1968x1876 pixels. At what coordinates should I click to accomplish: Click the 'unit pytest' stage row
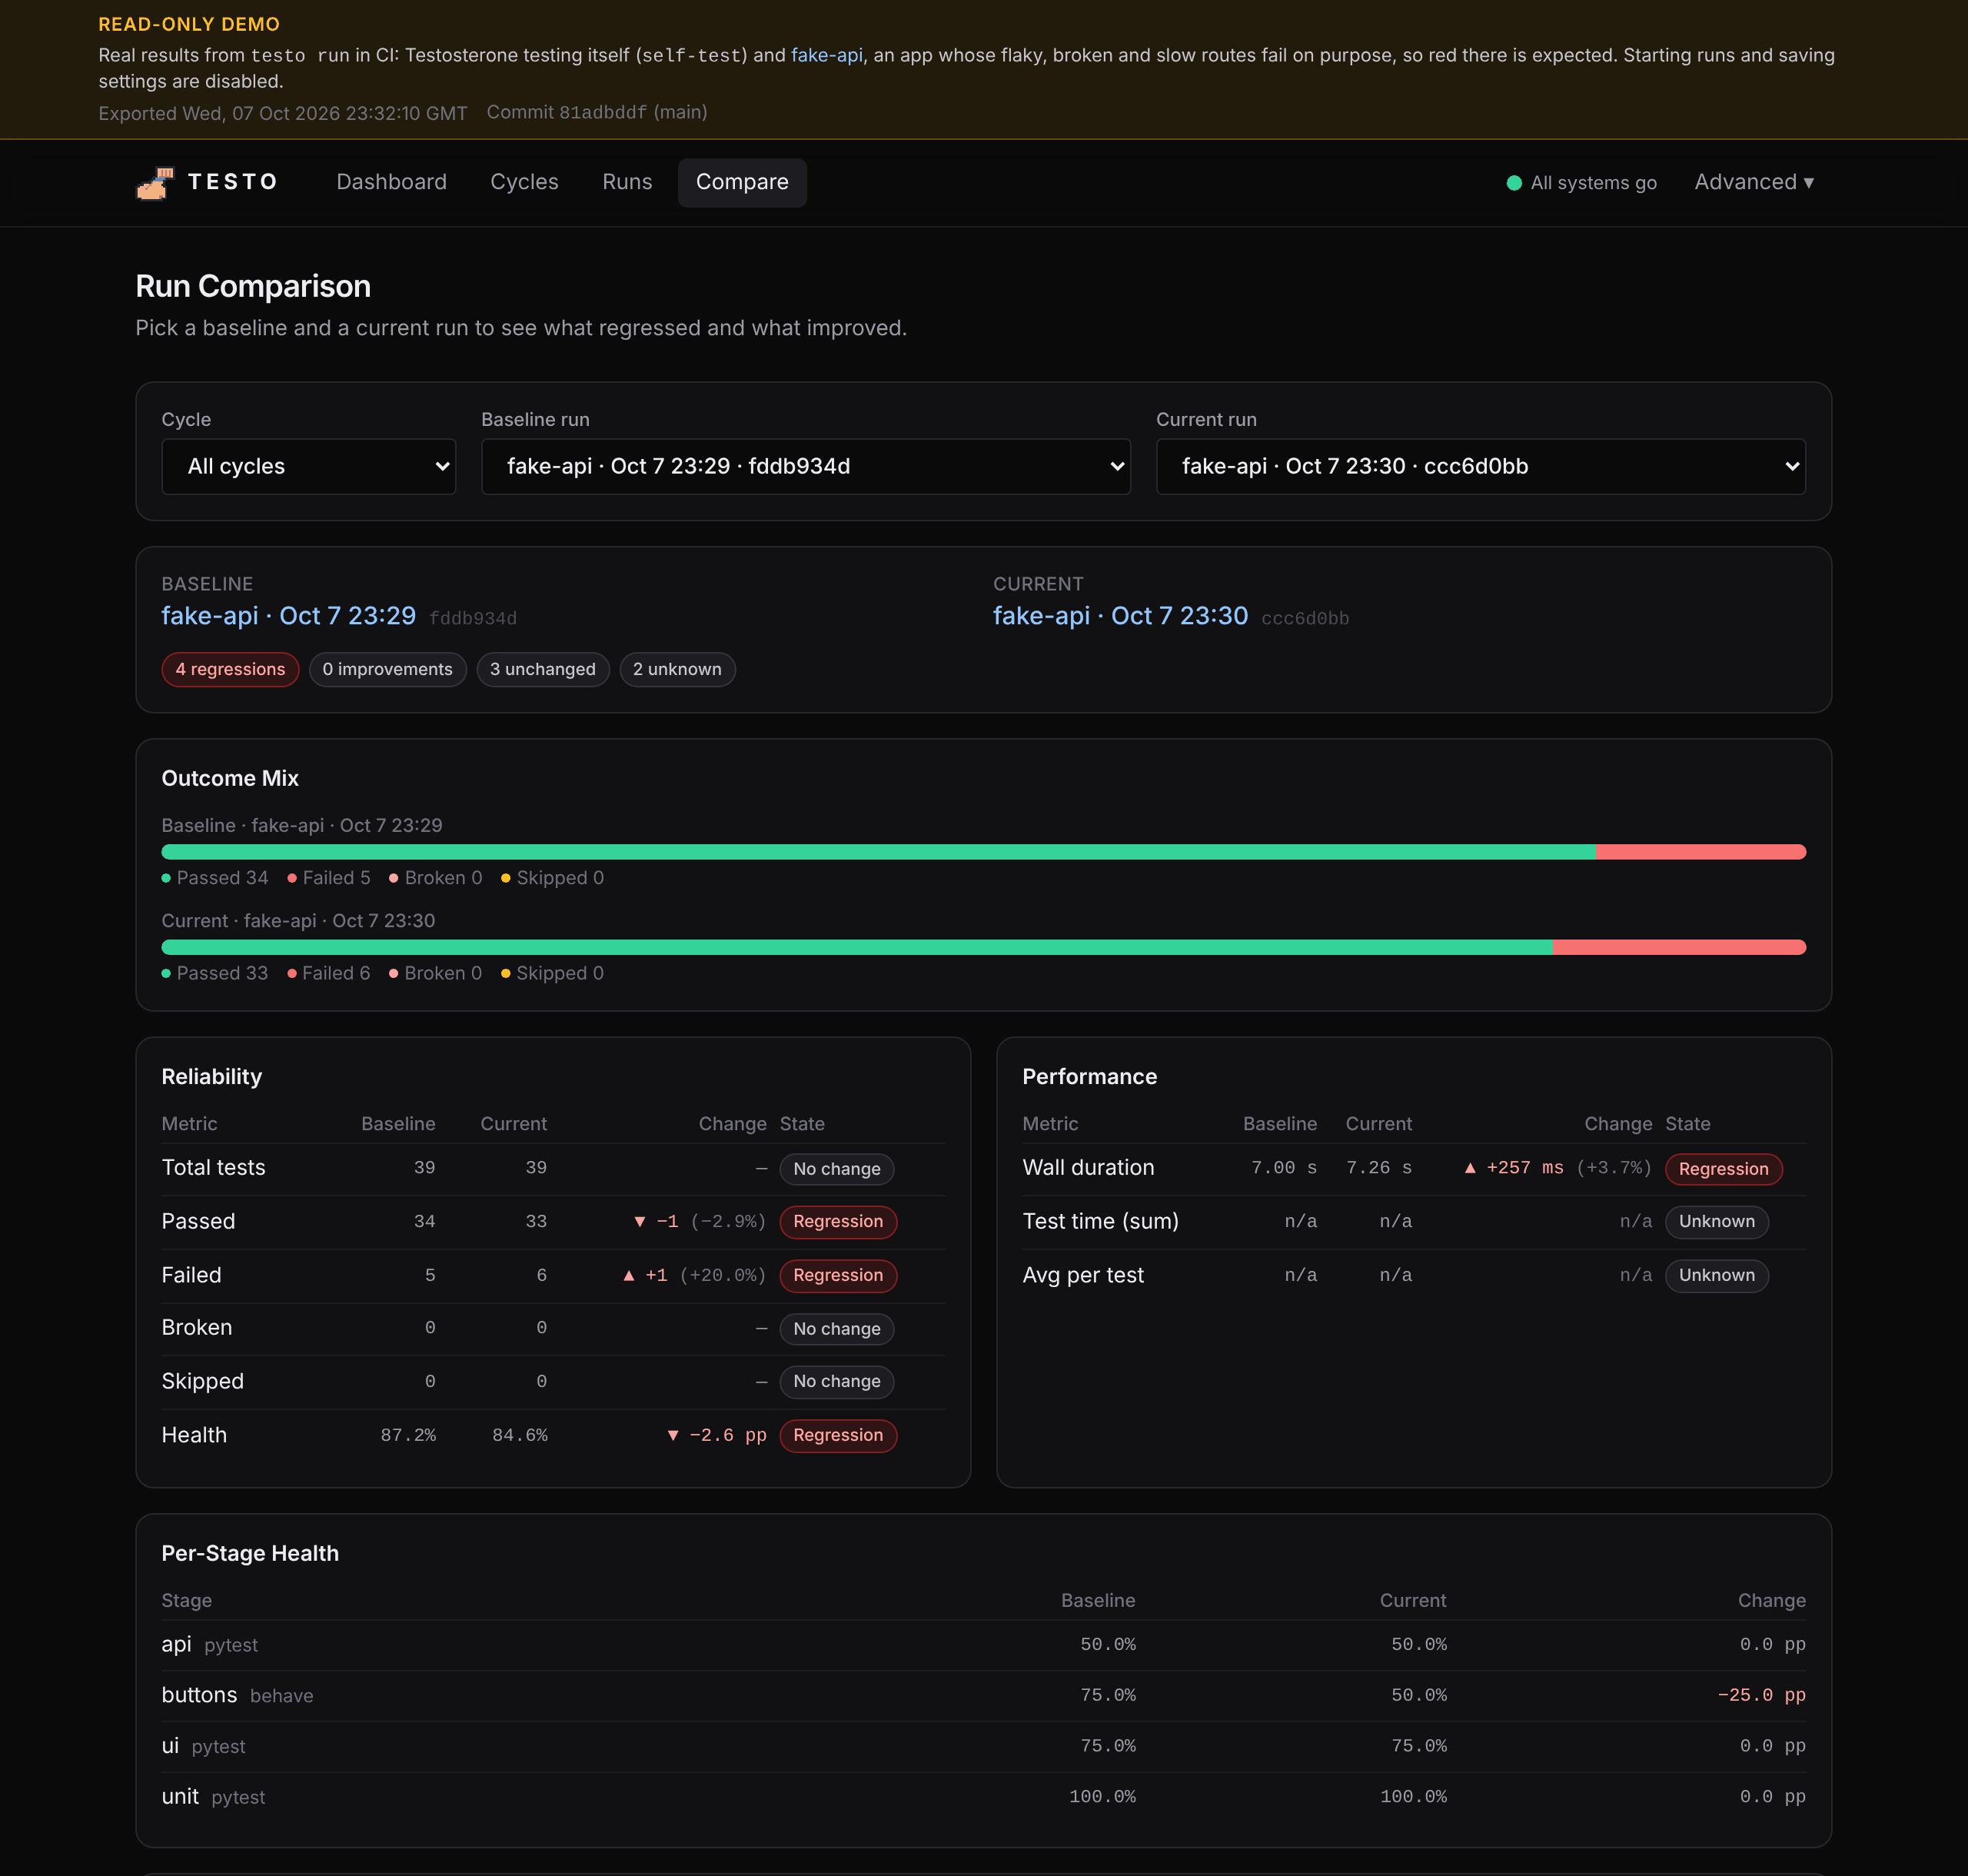click(983, 1797)
